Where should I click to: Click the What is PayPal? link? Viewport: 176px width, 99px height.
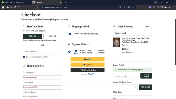pos(101,52)
